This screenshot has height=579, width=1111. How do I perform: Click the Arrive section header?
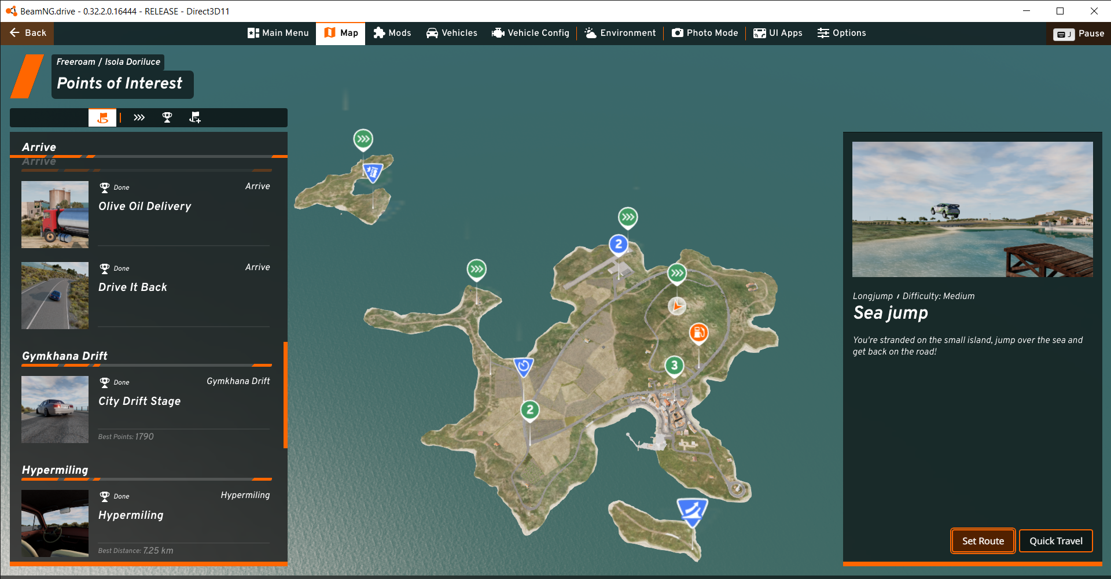click(x=39, y=147)
